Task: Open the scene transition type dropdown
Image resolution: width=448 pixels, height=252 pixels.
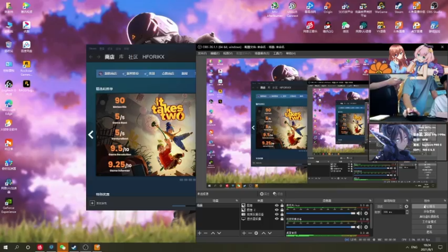Action: point(389,206)
